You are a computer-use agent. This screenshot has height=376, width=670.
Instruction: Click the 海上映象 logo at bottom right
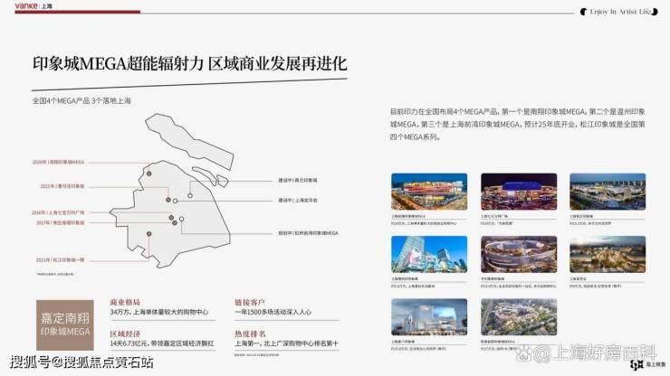[x=648, y=364]
